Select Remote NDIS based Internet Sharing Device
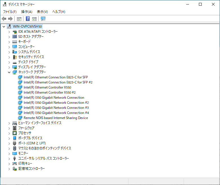220x185 pixels. pos(56,118)
